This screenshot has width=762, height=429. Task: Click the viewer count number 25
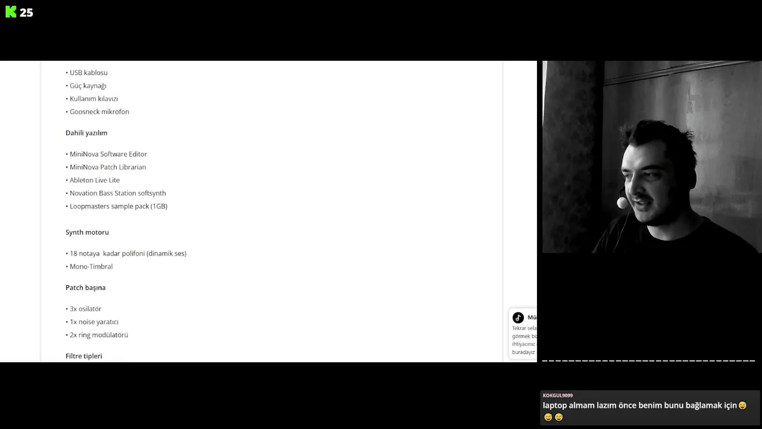pos(26,13)
